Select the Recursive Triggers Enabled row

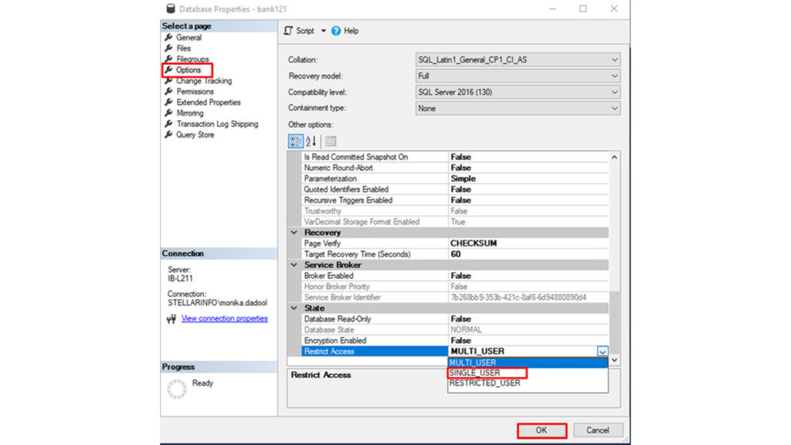(456, 200)
